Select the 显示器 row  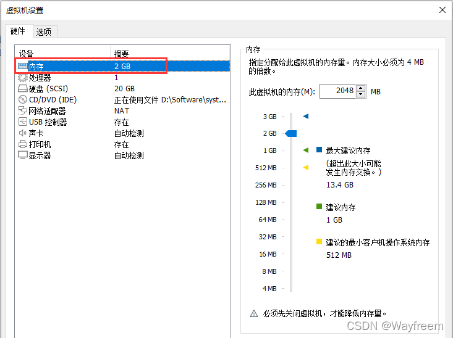click(x=122, y=155)
